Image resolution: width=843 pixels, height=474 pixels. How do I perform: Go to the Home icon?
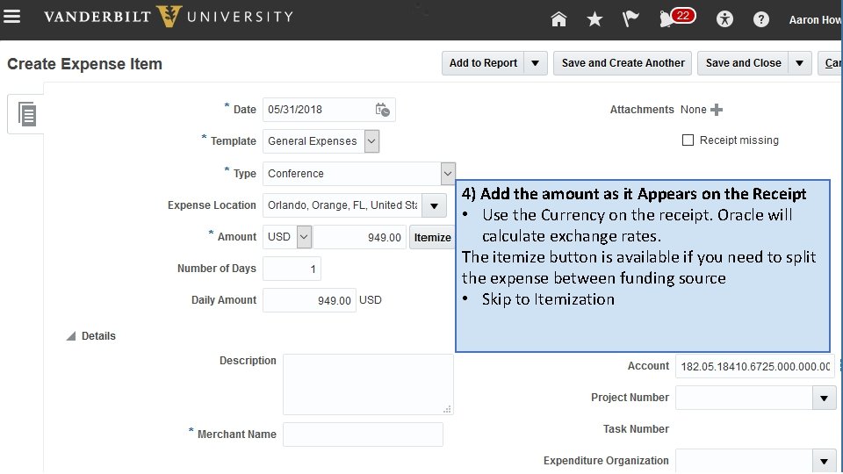click(558, 19)
